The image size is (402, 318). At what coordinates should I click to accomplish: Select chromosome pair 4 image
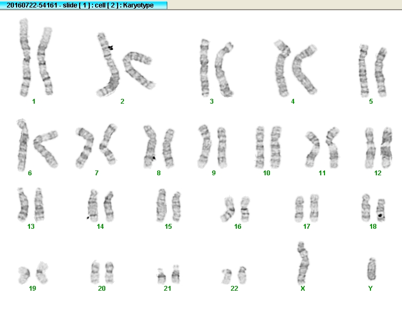tap(296, 68)
